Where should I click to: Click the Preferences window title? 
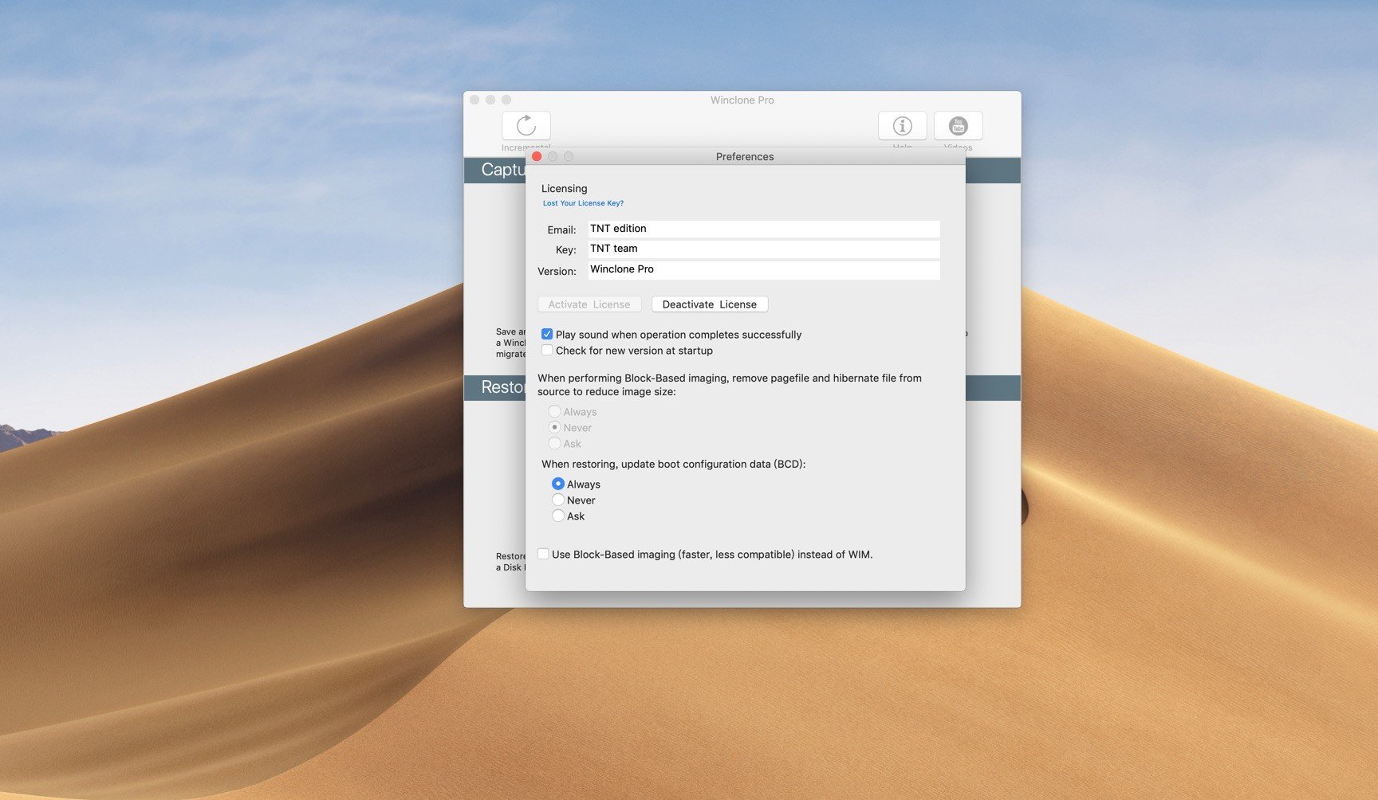pos(745,156)
